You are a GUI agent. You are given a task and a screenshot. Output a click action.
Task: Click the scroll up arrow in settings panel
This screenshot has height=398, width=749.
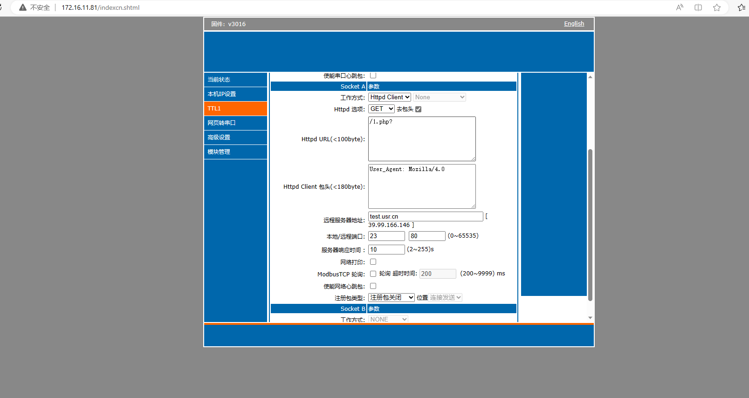point(590,77)
